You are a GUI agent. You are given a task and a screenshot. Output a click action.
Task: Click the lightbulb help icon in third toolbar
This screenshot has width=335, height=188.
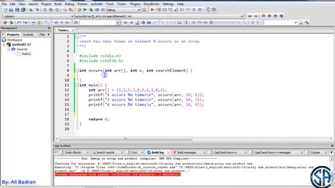click(x=39, y=22)
